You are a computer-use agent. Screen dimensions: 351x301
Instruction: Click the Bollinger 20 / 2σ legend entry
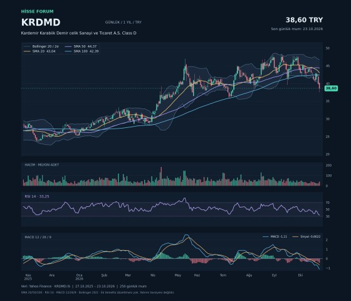[x=41, y=46]
